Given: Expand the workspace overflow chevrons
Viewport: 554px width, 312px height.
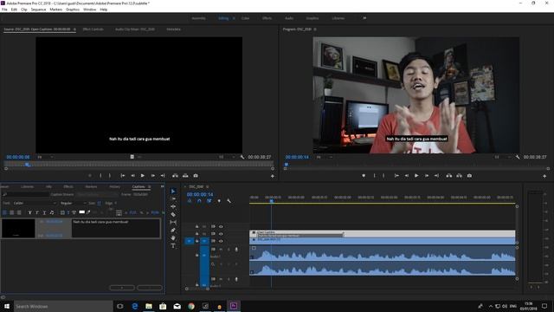Looking at the screenshot, I should click(364, 18).
